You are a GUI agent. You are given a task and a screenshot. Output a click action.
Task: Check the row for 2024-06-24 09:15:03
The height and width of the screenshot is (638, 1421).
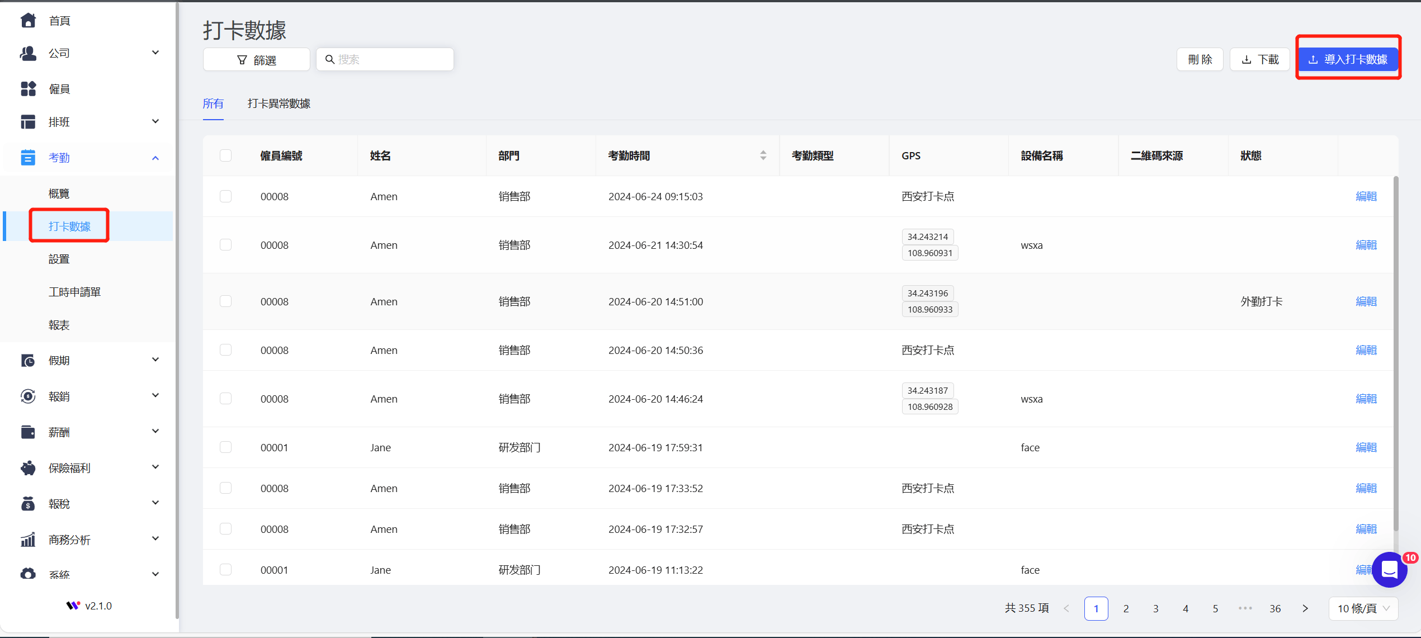click(225, 196)
